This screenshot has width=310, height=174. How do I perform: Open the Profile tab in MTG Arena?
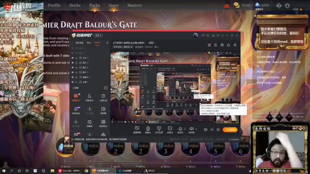click(54, 5)
